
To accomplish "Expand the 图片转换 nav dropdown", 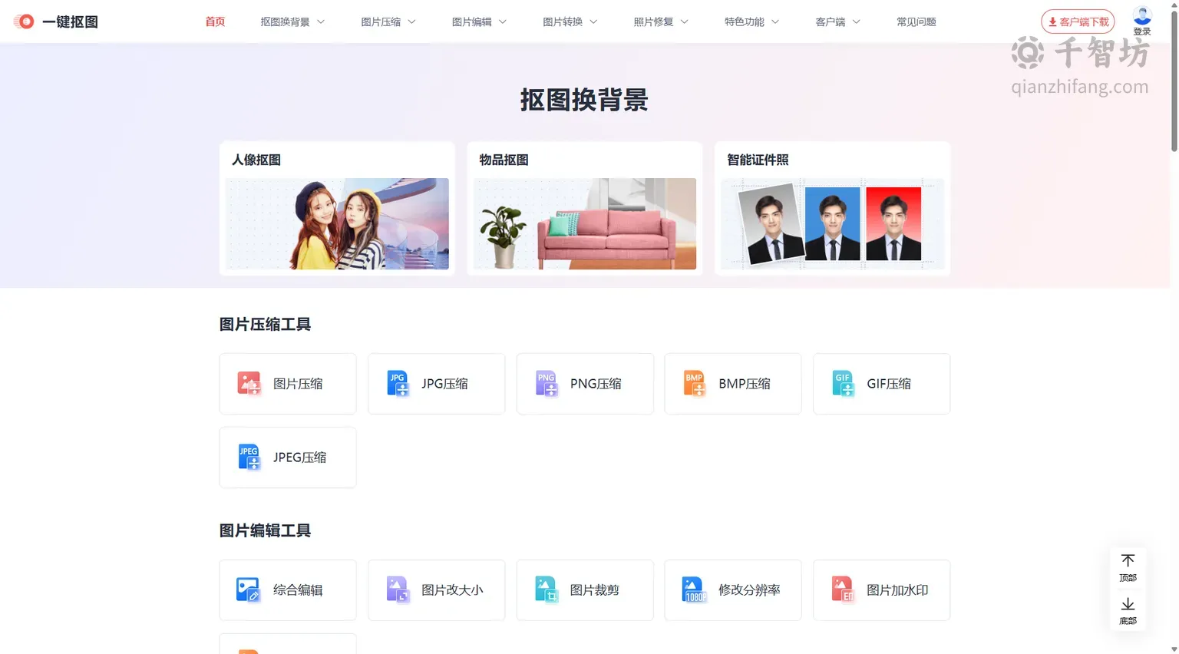I will (x=570, y=21).
